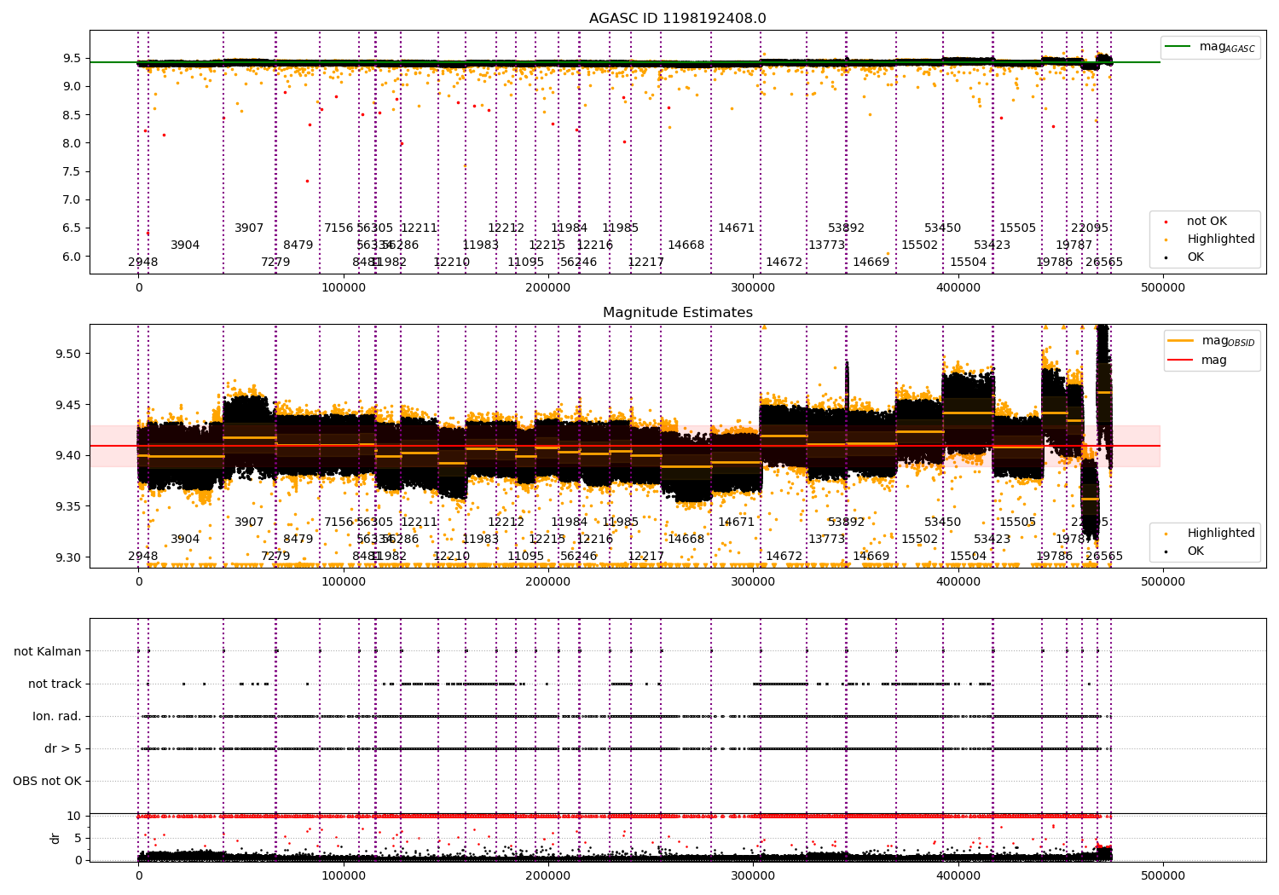This screenshot has height=895, width=1279.
Task: Click obsid label 26565 in the top plot
Action: (1105, 262)
